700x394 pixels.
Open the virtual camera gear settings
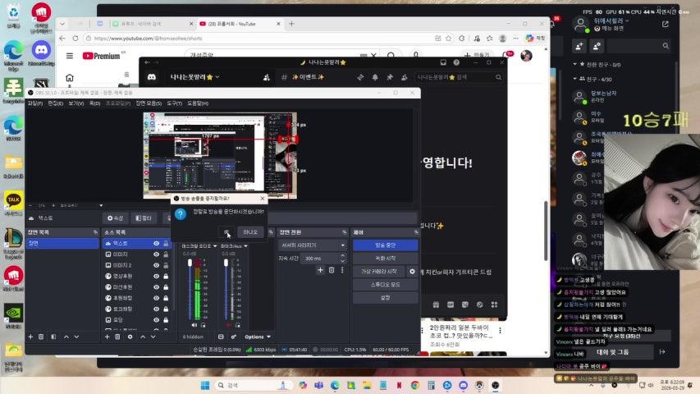point(412,271)
